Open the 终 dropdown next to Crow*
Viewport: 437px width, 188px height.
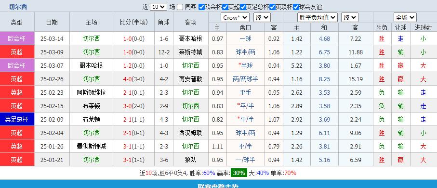(x=262, y=18)
